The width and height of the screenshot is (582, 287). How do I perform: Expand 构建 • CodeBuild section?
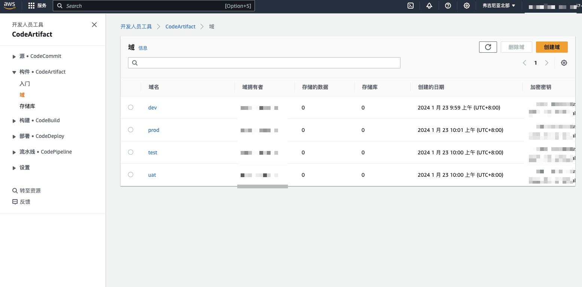pos(14,121)
